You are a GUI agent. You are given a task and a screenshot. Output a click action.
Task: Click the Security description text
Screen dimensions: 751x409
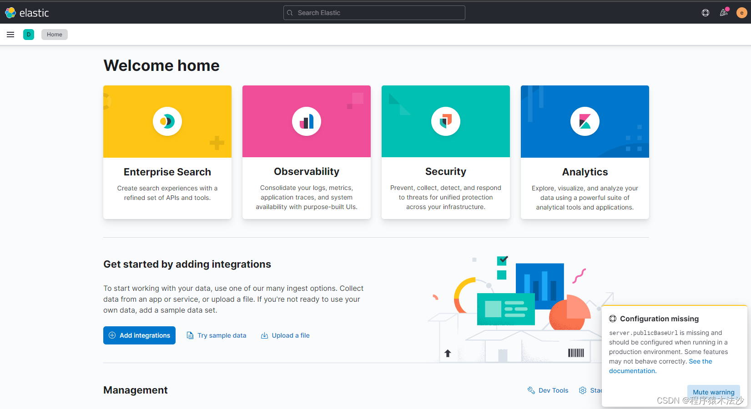coord(446,197)
